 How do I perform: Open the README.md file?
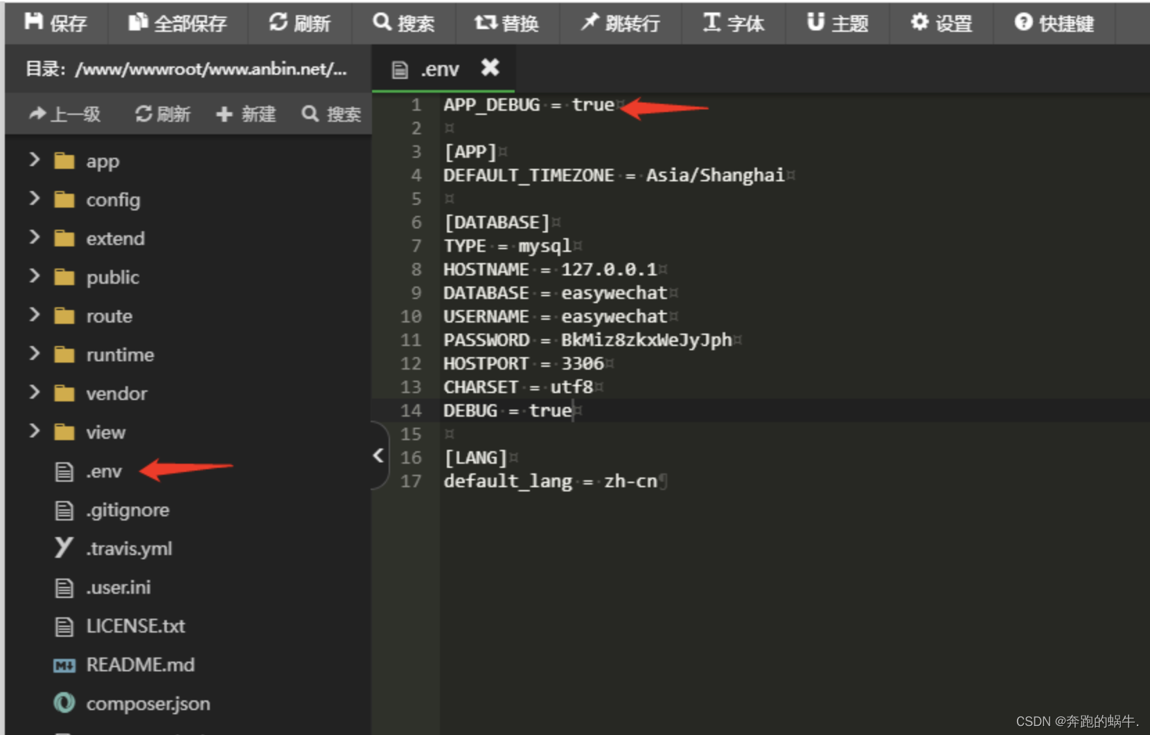[x=141, y=665]
